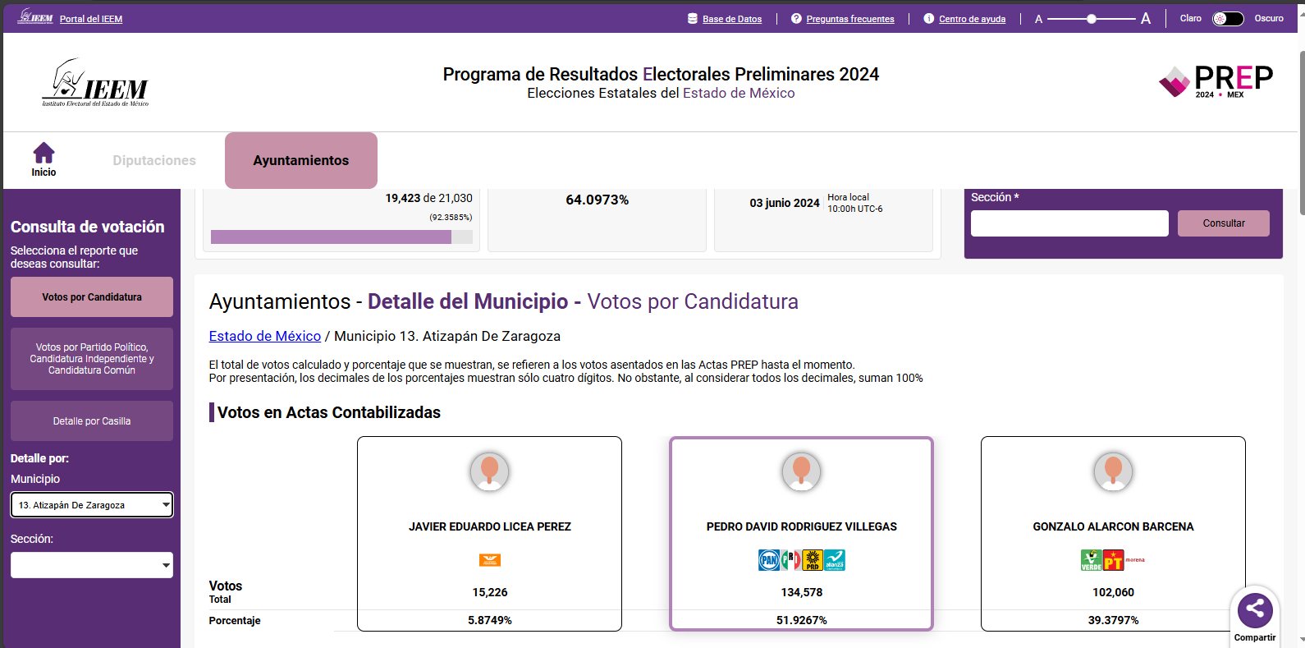Select the Ayuntamientos tab
The width and height of the screenshot is (1305, 648).
coord(301,161)
